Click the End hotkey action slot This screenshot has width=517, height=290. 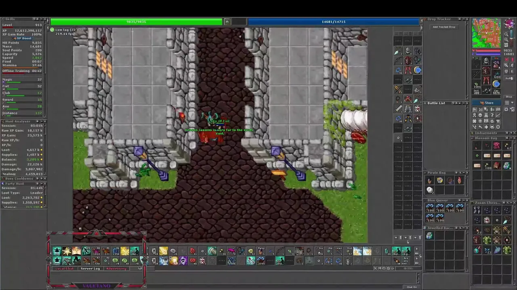tap(348, 251)
